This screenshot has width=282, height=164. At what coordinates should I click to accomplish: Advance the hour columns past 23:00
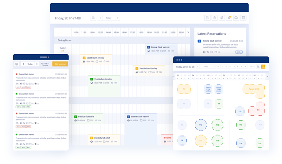pyautogui.click(x=188, y=33)
